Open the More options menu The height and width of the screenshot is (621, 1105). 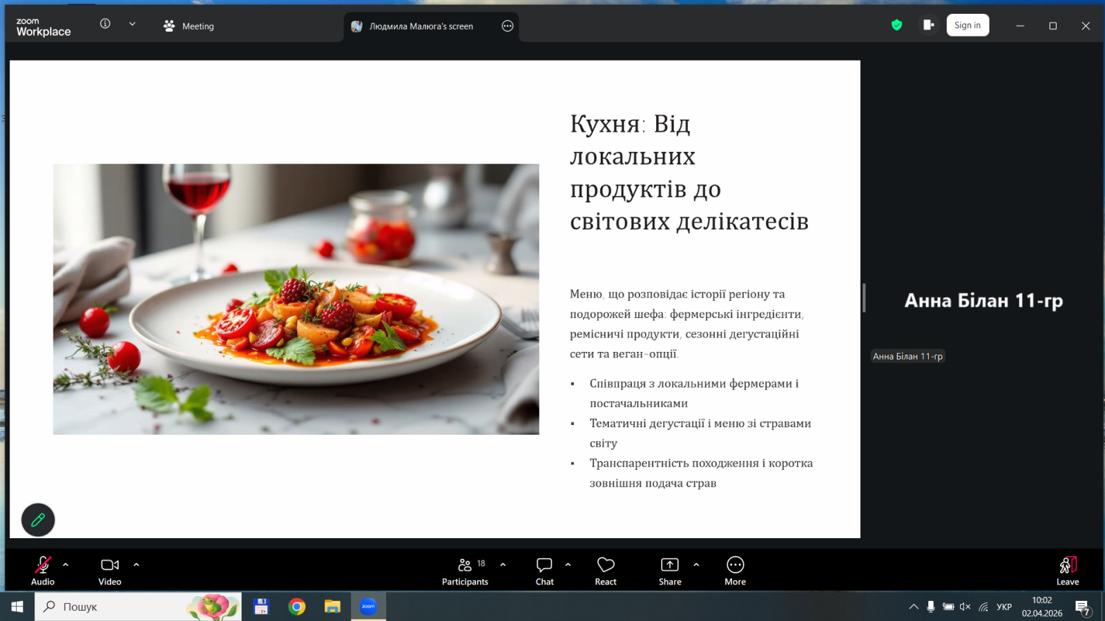pos(735,571)
